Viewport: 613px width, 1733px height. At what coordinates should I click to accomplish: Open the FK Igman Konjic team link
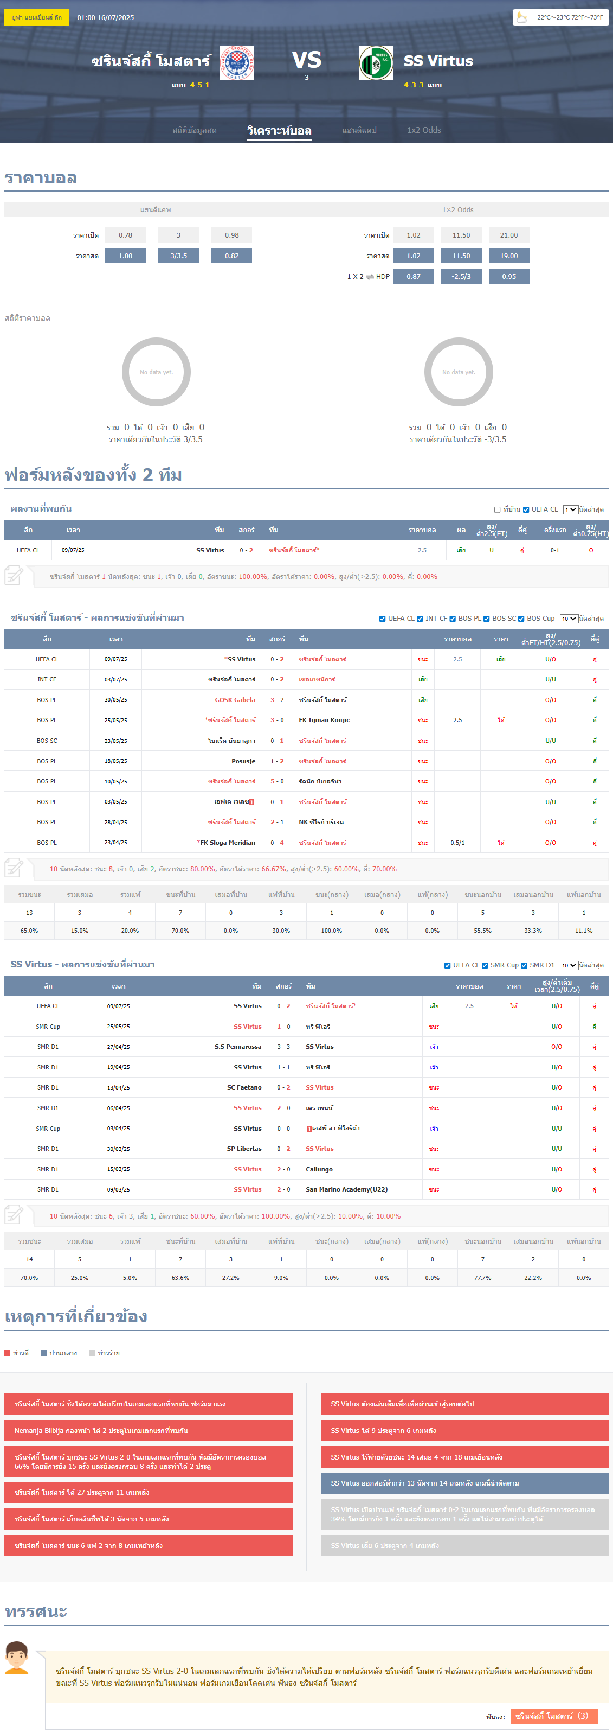point(324,720)
